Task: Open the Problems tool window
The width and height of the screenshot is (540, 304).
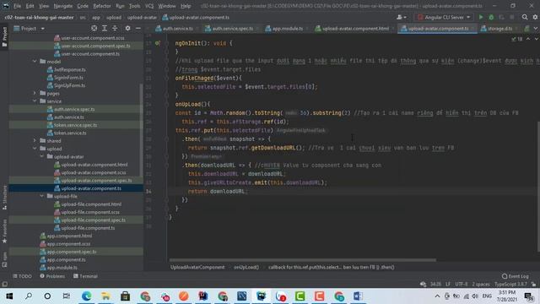Action: pos(52,276)
